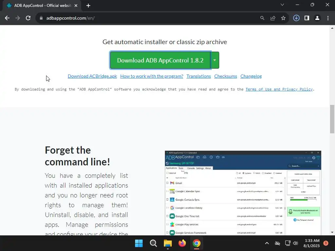335x251 pixels.
Task: Open File Explorer from taskbar
Action: [168, 243]
